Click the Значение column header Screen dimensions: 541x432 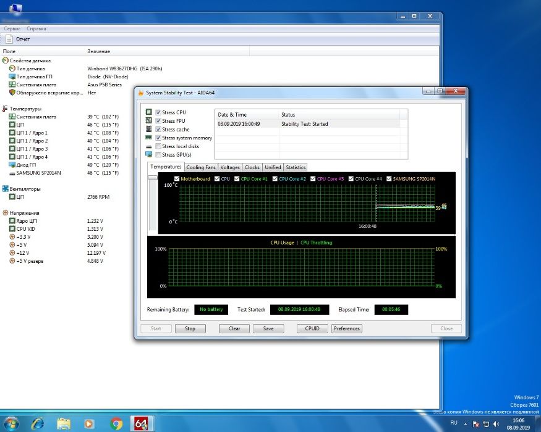click(168, 51)
